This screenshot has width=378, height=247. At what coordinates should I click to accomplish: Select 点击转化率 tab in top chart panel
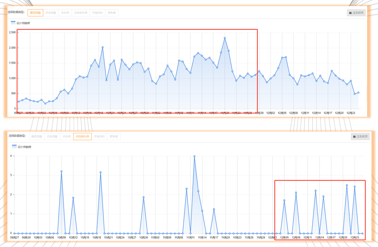[81, 13]
